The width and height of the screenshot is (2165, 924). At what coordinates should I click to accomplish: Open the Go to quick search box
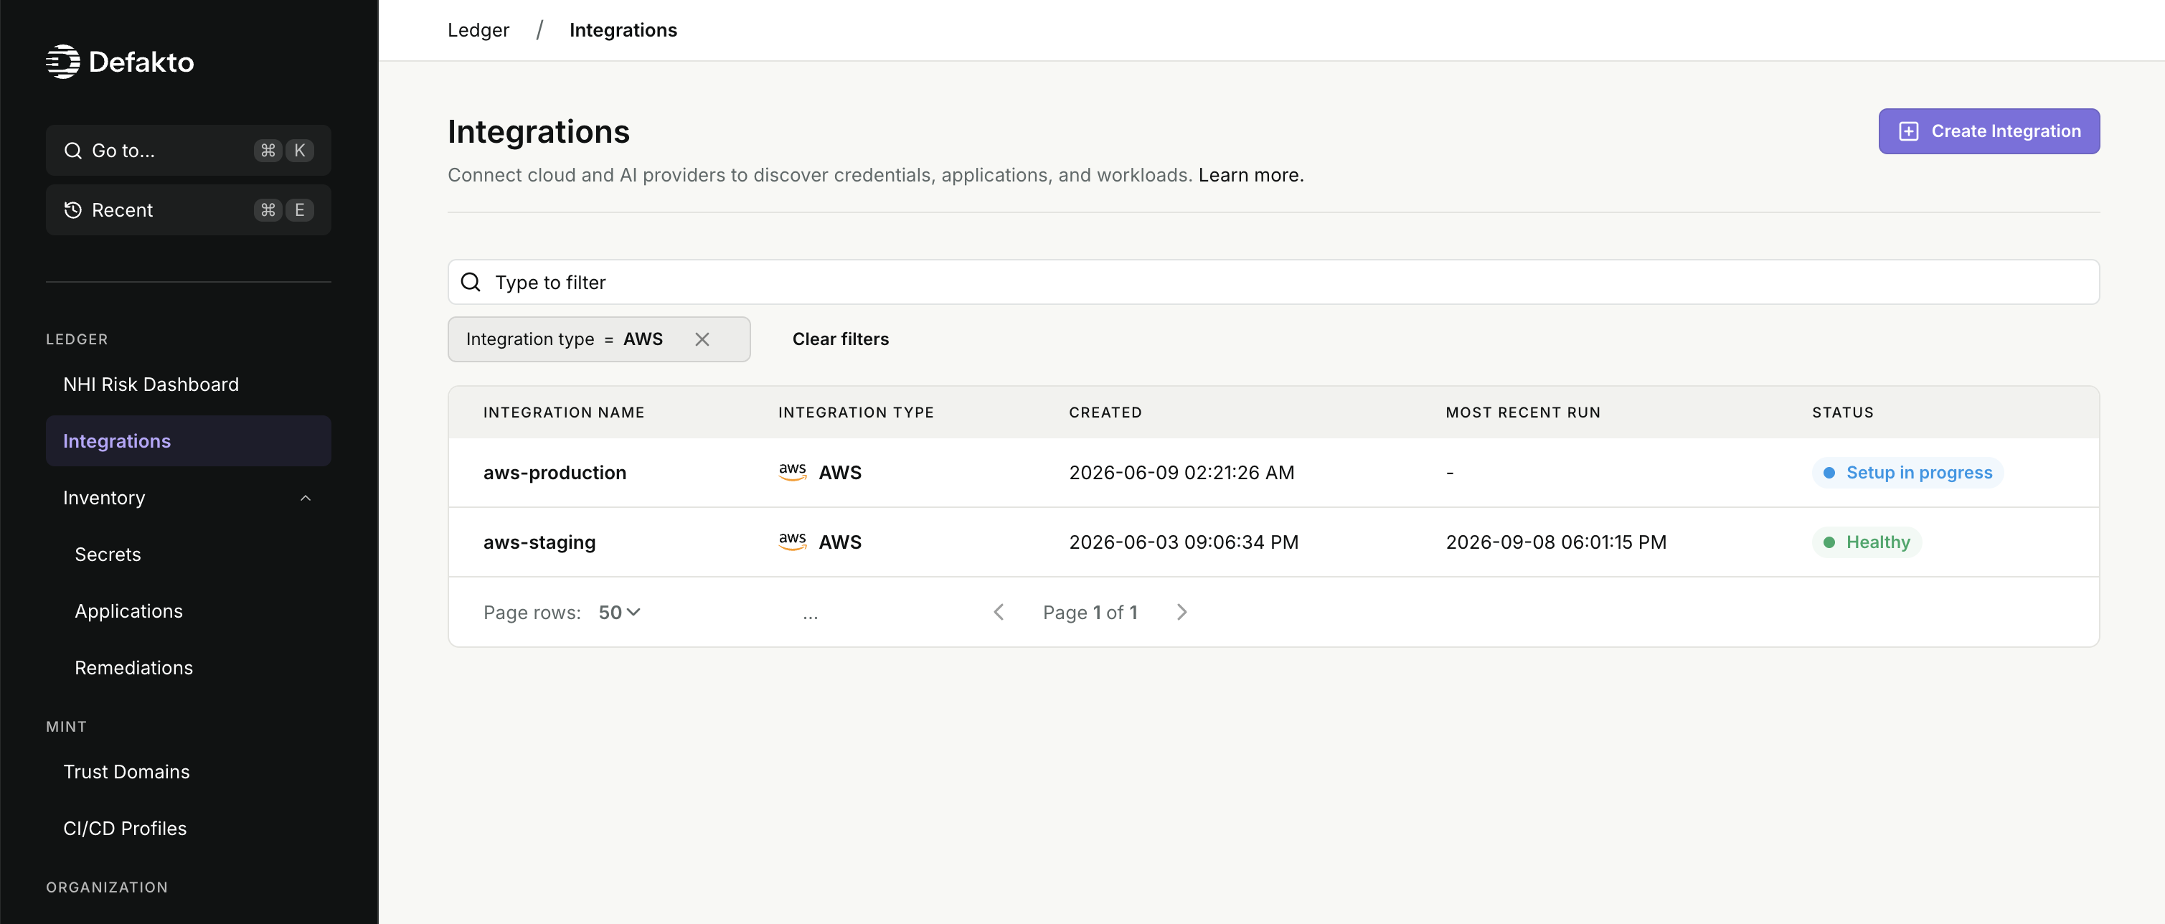click(188, 151)
